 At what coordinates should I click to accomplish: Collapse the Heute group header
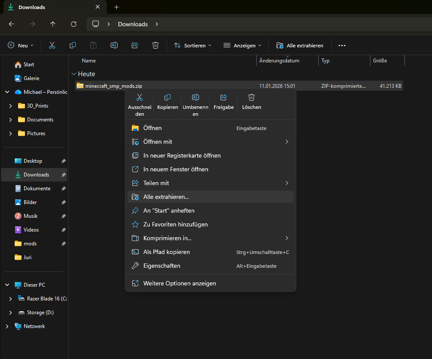(74, 74)
